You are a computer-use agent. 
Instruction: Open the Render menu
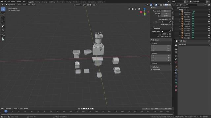coord(13,2)
